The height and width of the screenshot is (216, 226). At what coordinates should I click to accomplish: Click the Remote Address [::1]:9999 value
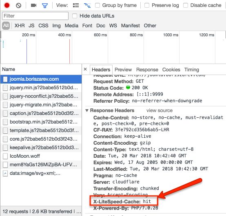150,94
